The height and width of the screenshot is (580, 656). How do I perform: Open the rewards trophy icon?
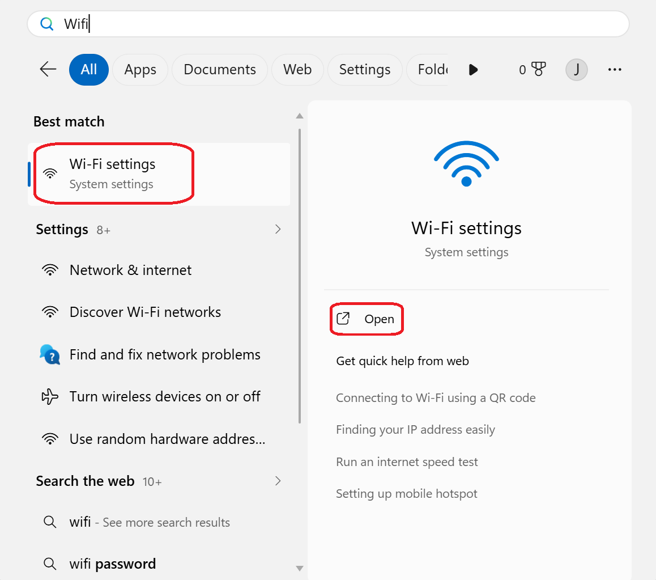tap(538, 69)
